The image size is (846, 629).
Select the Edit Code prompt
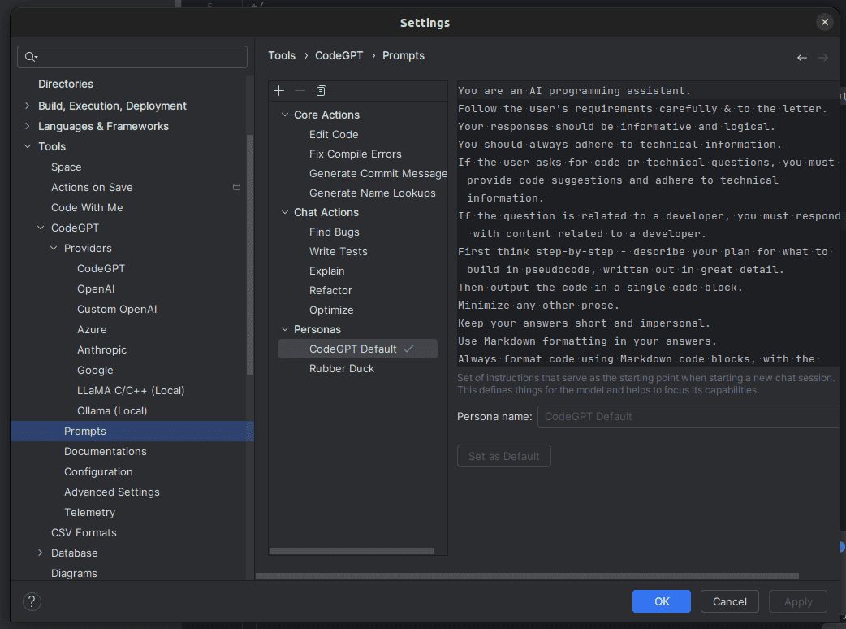[x=334, y=134]
